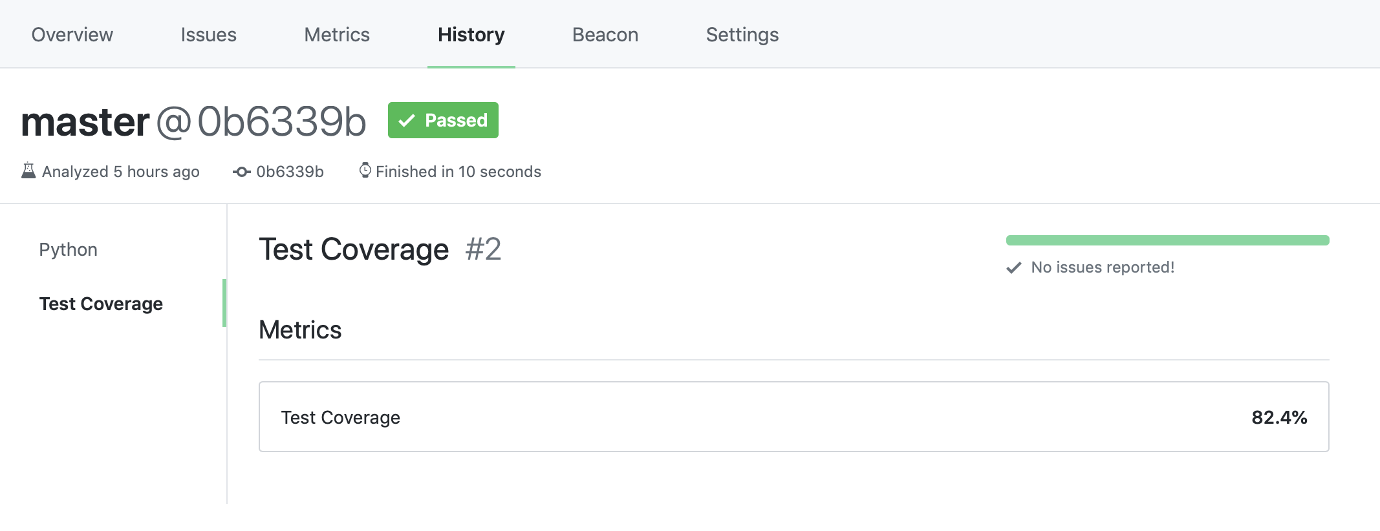Click the green coverage progress bar
The image size is (1380, 531).
[1167, 239]
